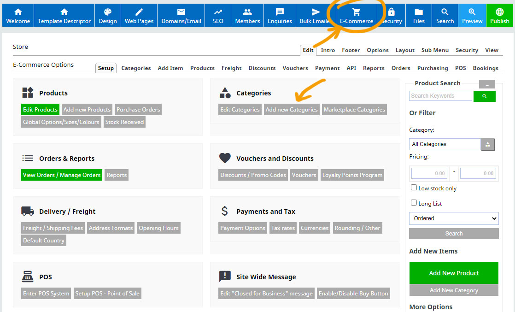This screenshot has width=515, height=312.
Task: Open the Ordered sort dropdown
Action: coord(454,218)
